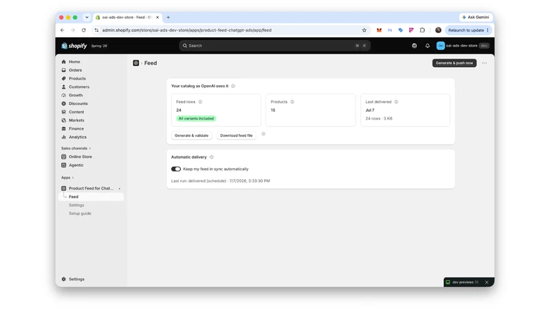Click Ask Gemini button
The image size is (550, 309).
pyautogui.click(x=476, y=17)
